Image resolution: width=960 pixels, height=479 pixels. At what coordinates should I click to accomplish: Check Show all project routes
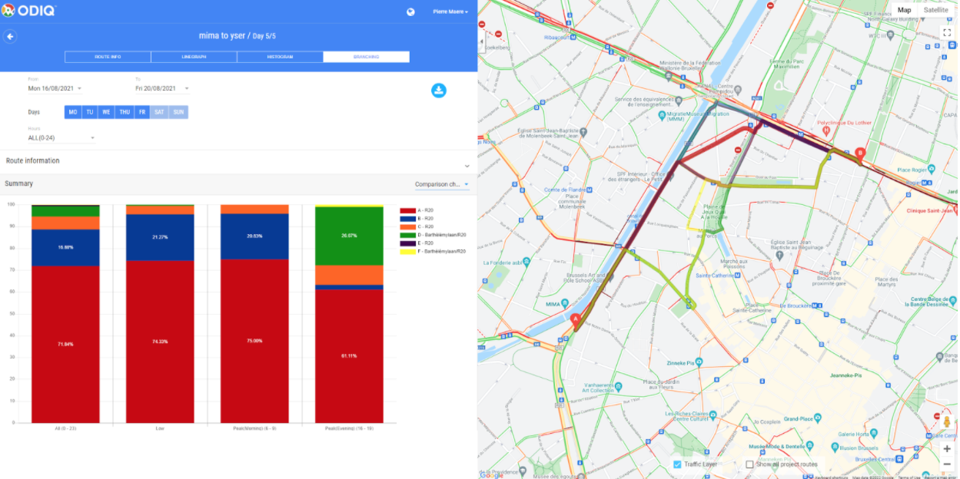point(749,464)
